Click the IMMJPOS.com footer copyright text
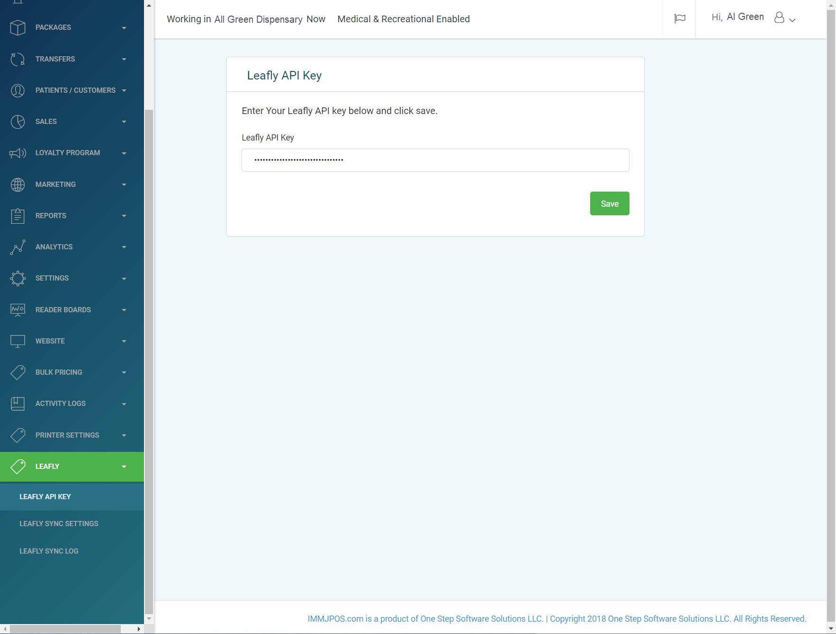The image size is (836, 634). [557, 619]
